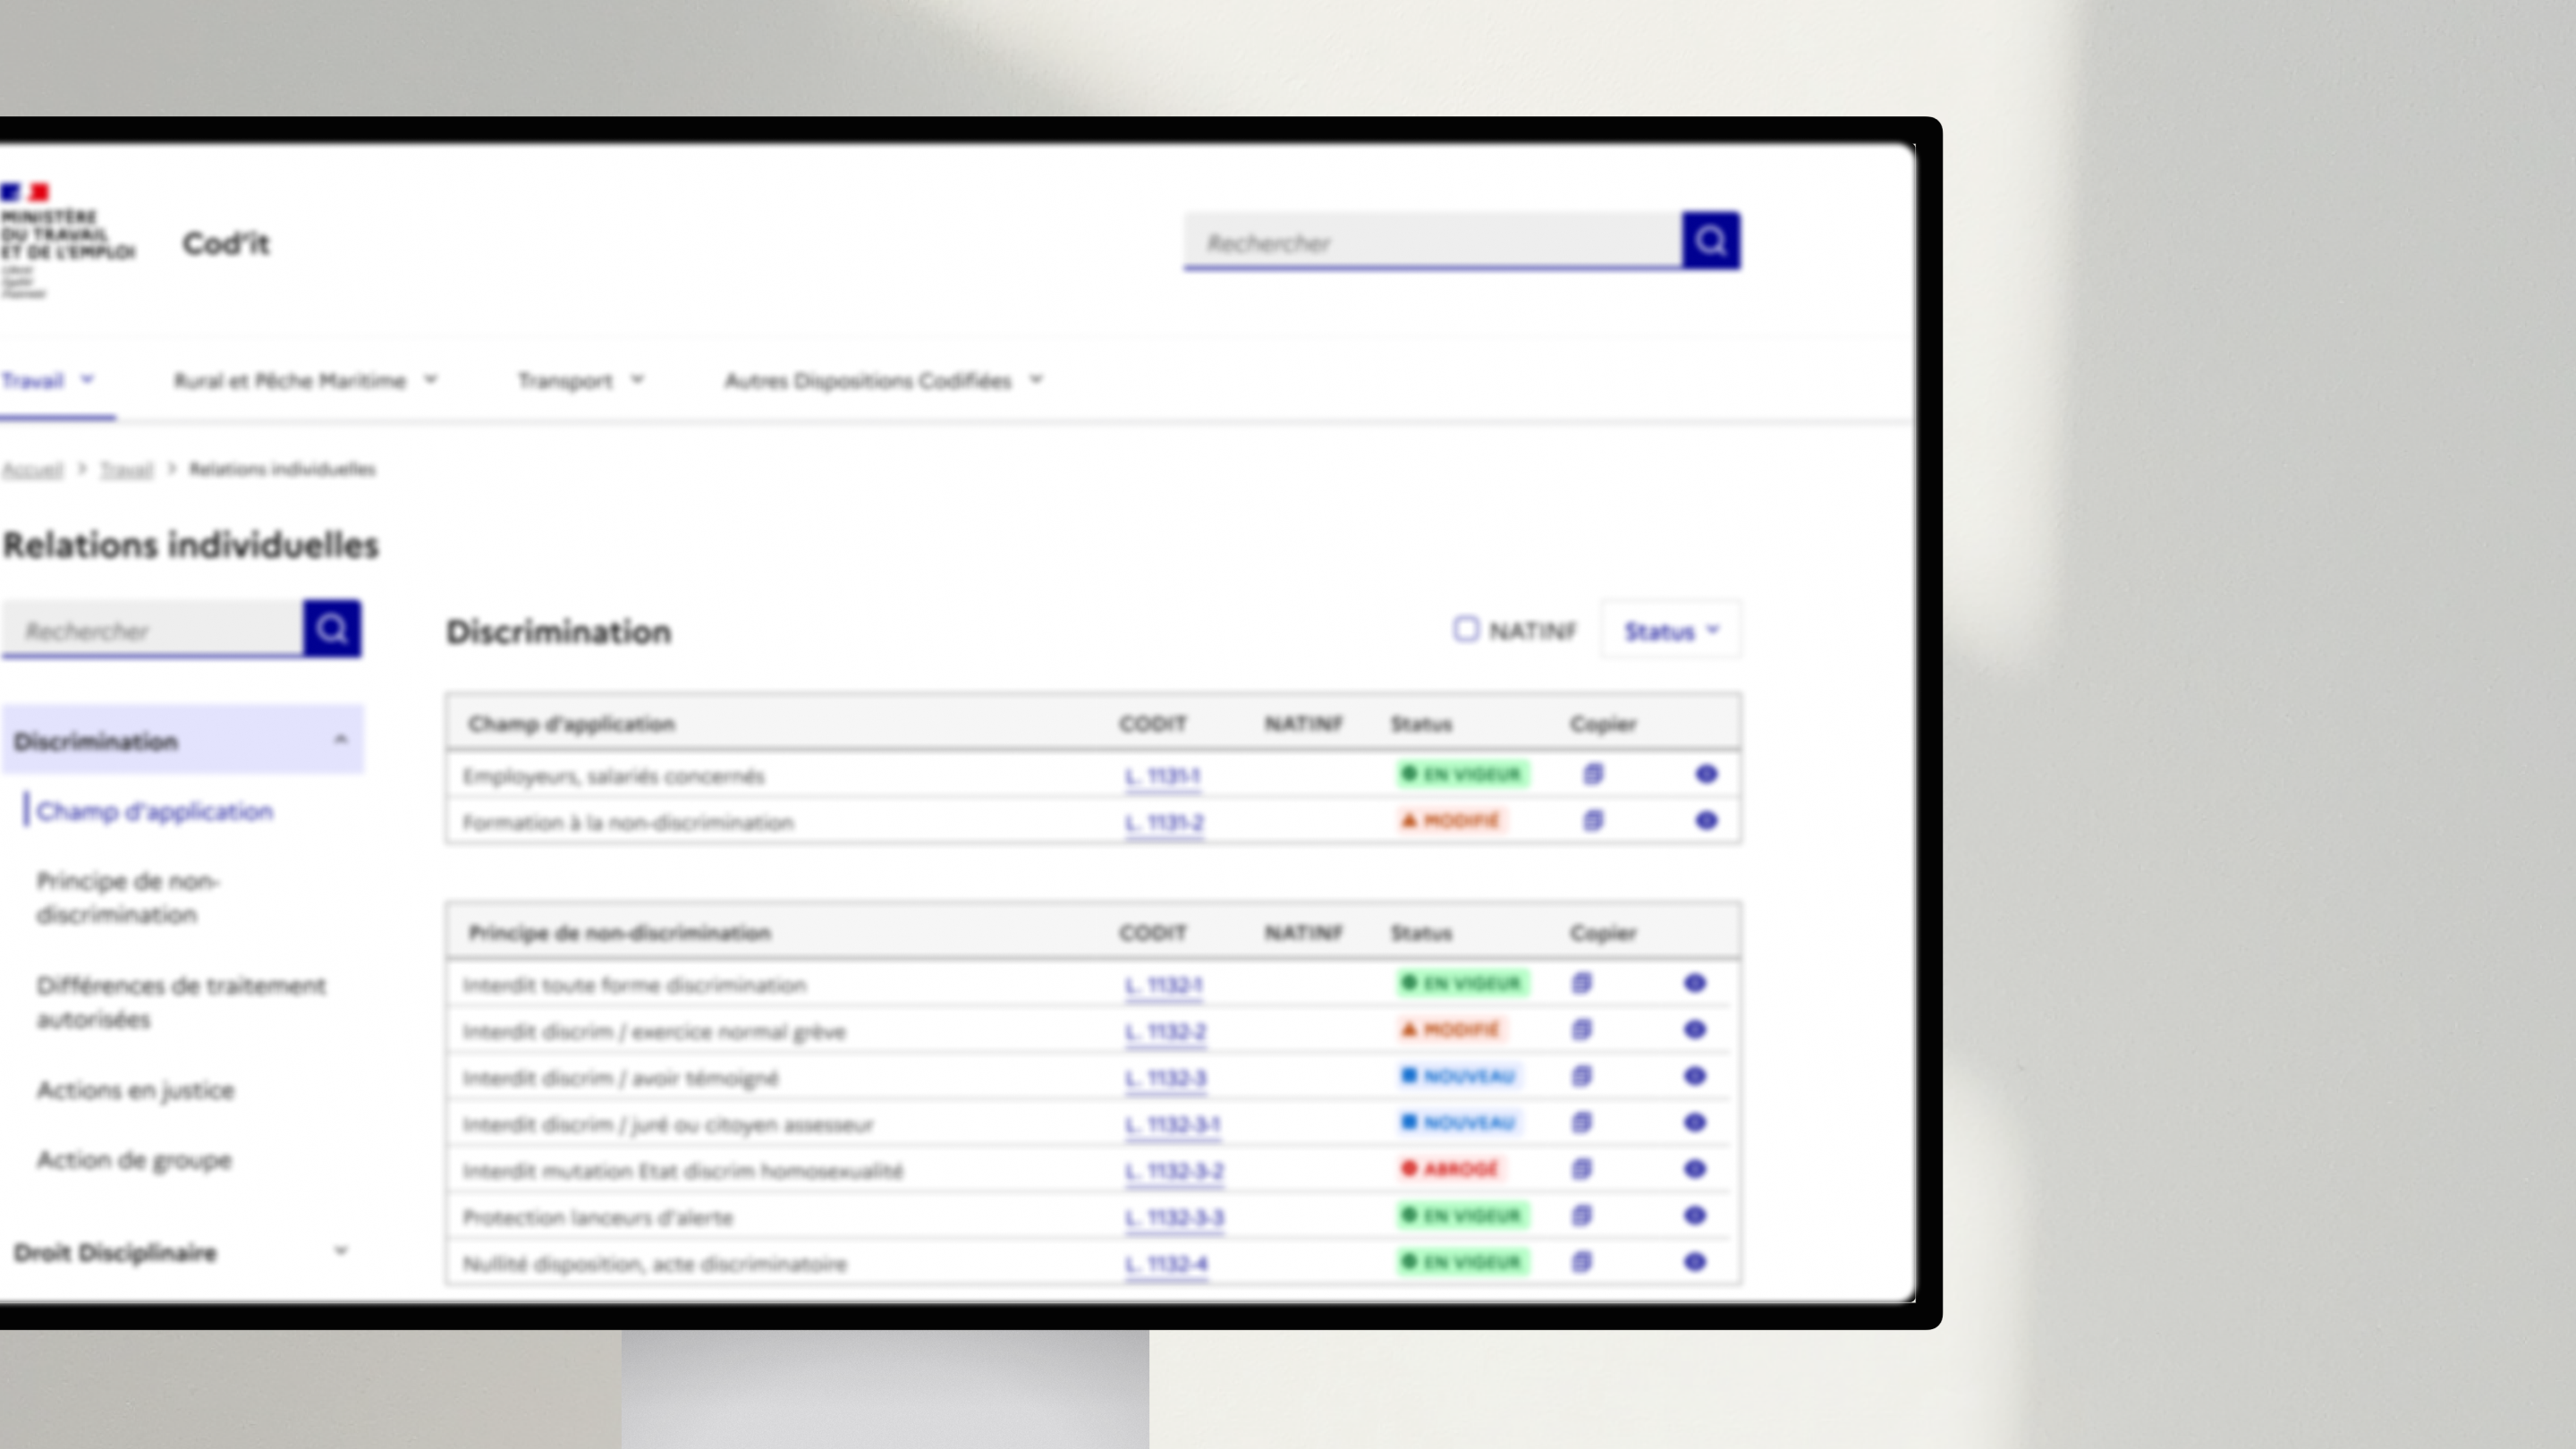Click round icon on avoir témoigné row

click(1694, 1076)
